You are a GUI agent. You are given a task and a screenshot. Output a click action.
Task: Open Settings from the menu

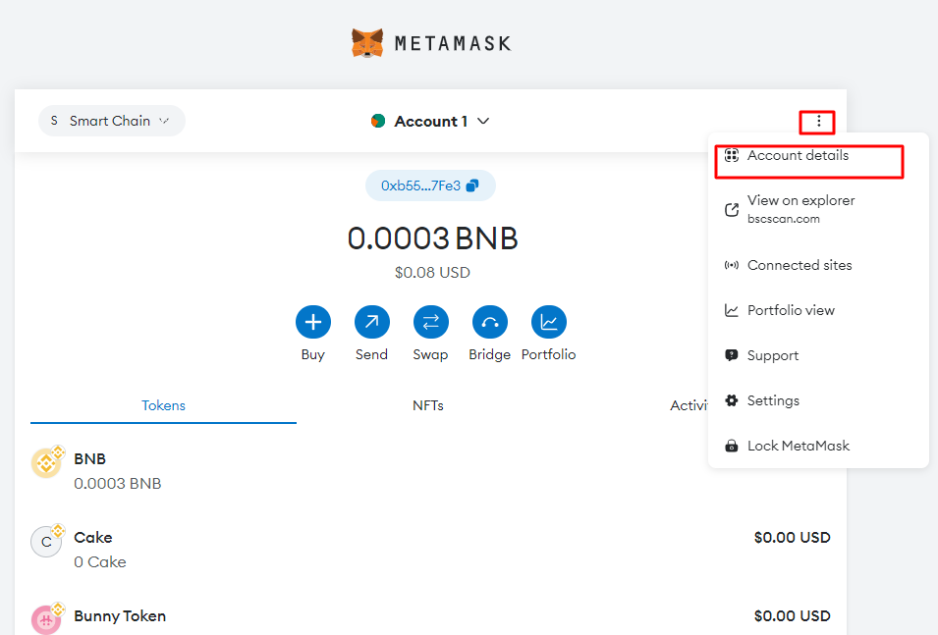tap(818, 400)
